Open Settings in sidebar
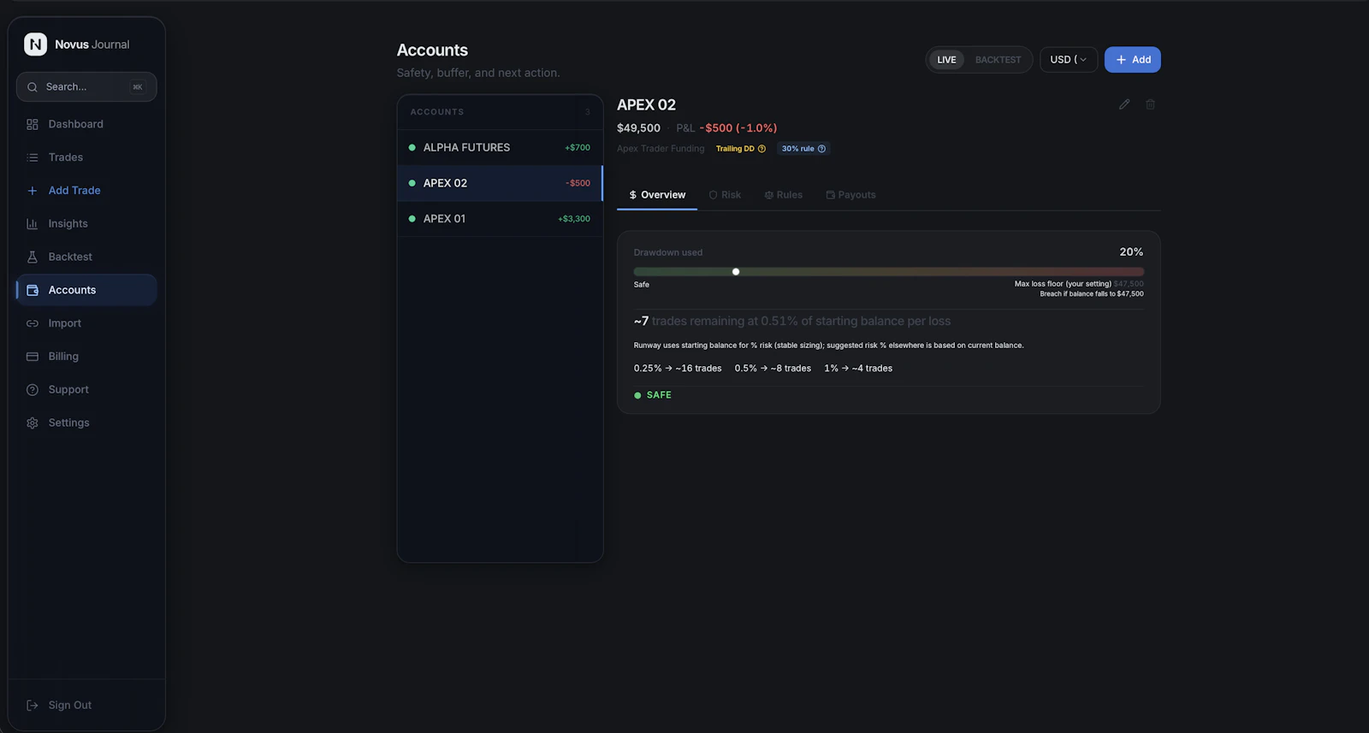Viewport: 1369px width, 733px height. click(x=86, y=423)
